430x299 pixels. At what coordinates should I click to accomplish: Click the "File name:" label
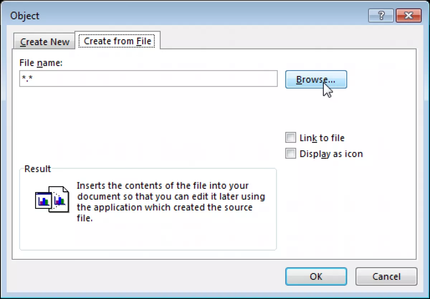pyautogui.click(x=41, y=63)
